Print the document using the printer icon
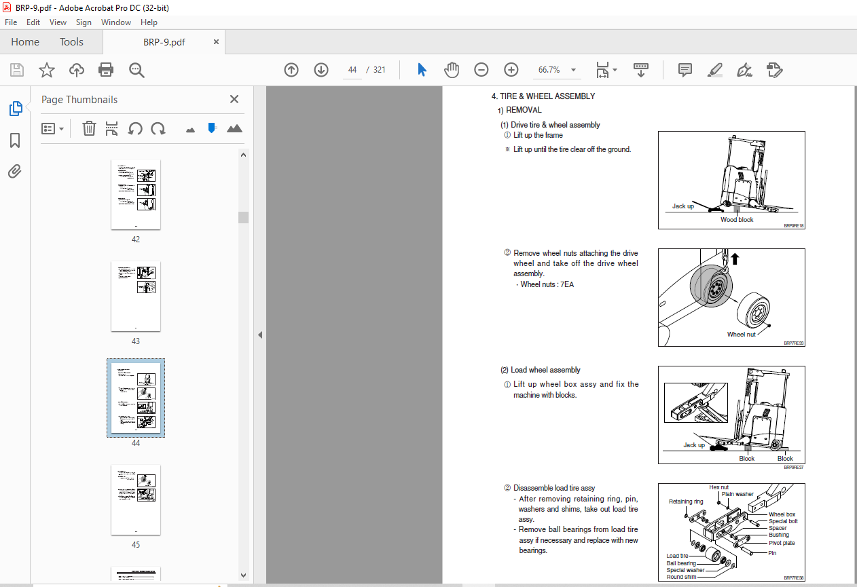This screenshot has height=587, width=857. coord(106,70)
